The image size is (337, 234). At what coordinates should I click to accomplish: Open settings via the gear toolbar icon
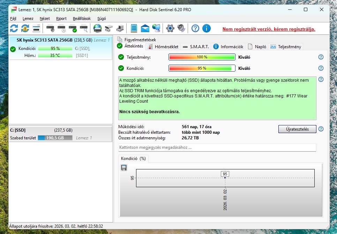tap(170, 28)
